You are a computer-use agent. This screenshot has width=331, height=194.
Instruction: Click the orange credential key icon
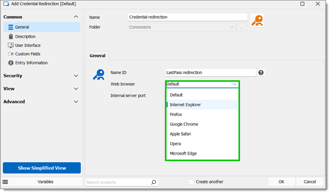click(257, 20)
